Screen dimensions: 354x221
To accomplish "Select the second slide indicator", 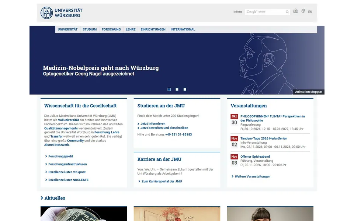I will tap(177, 89).
